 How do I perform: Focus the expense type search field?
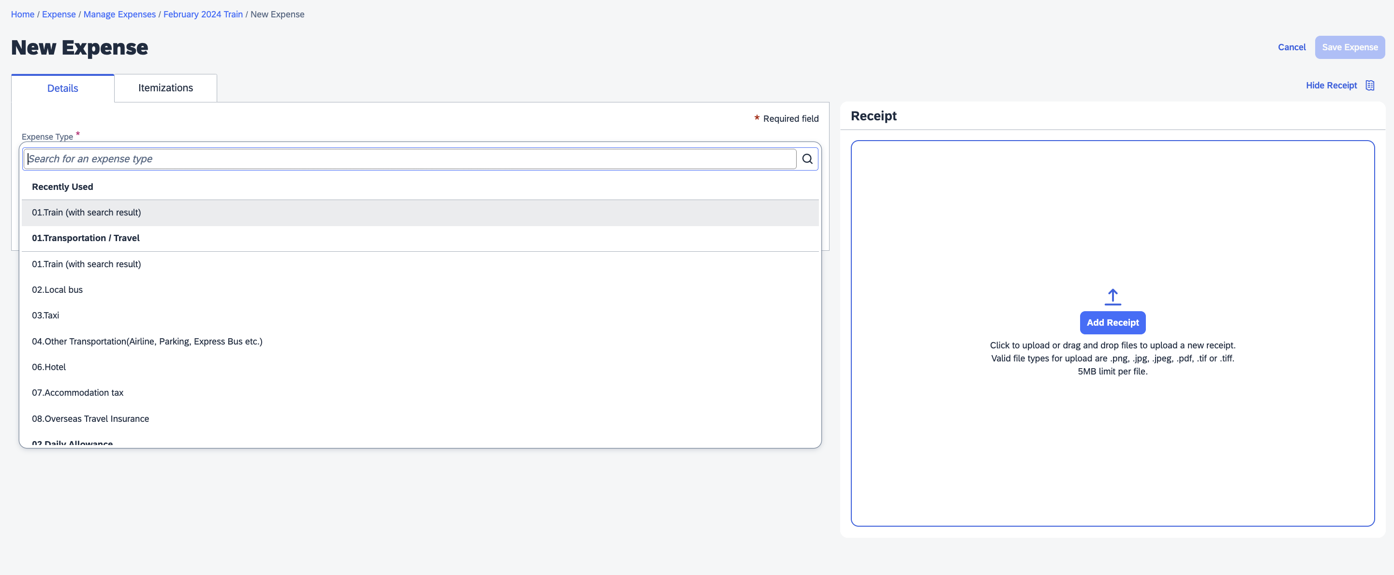coord(410,159)
